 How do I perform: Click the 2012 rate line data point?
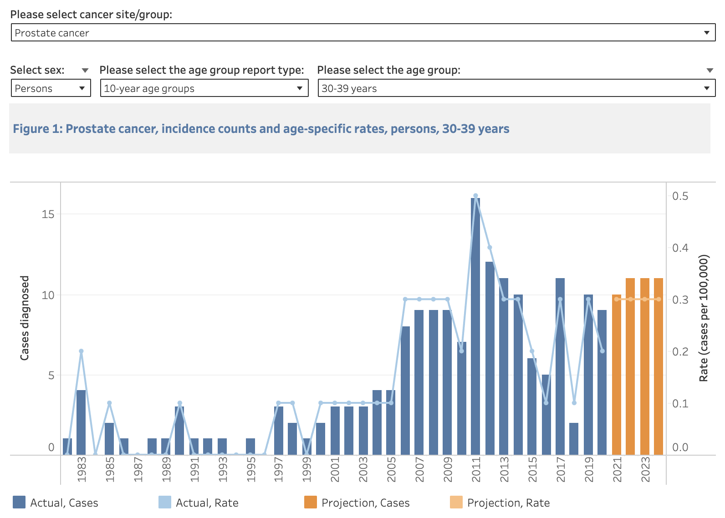click(x=490, y=248)
